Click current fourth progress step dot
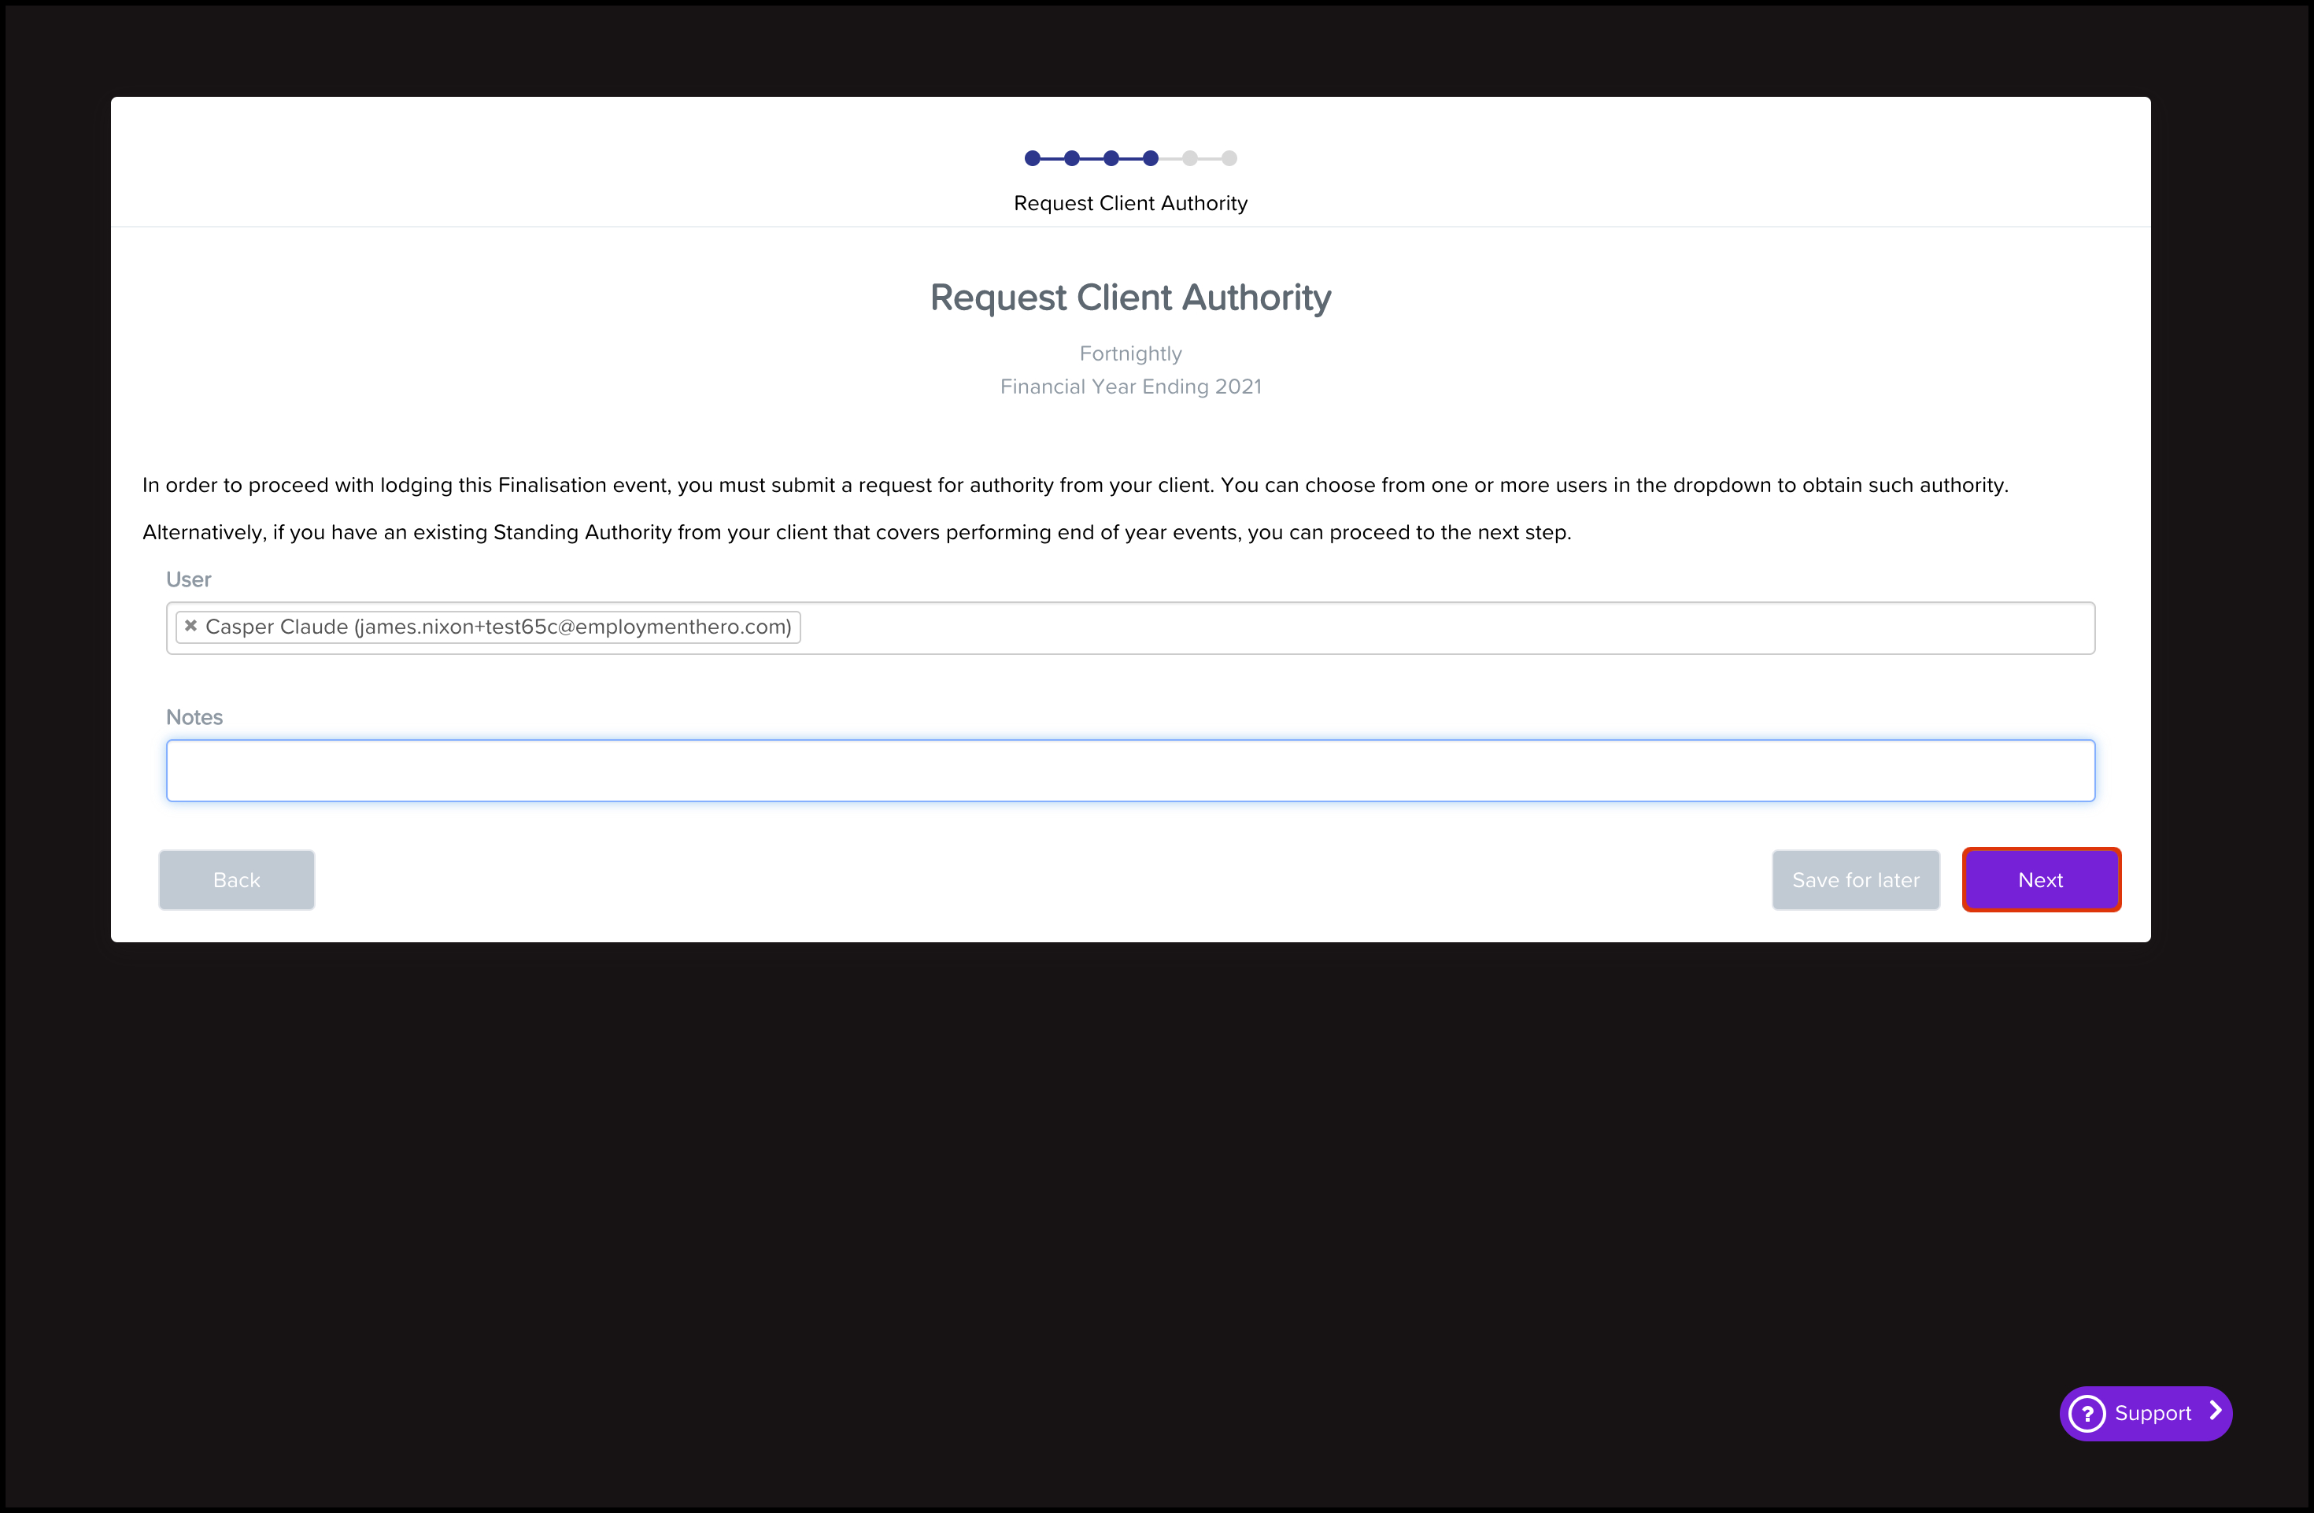Image resolution: width=2314 pixels, height=1513 pixels. click(x=1150, y=158)
